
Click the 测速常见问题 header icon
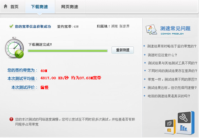pos(151,29)
